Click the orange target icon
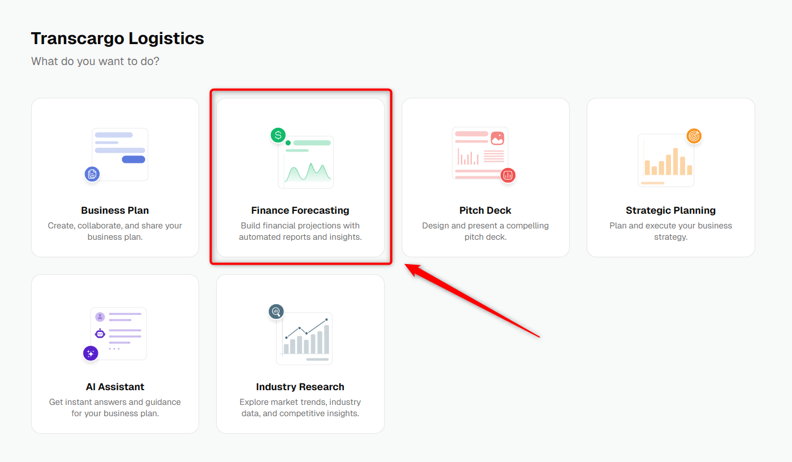This screenshot has height=462, width=792. 694,136
